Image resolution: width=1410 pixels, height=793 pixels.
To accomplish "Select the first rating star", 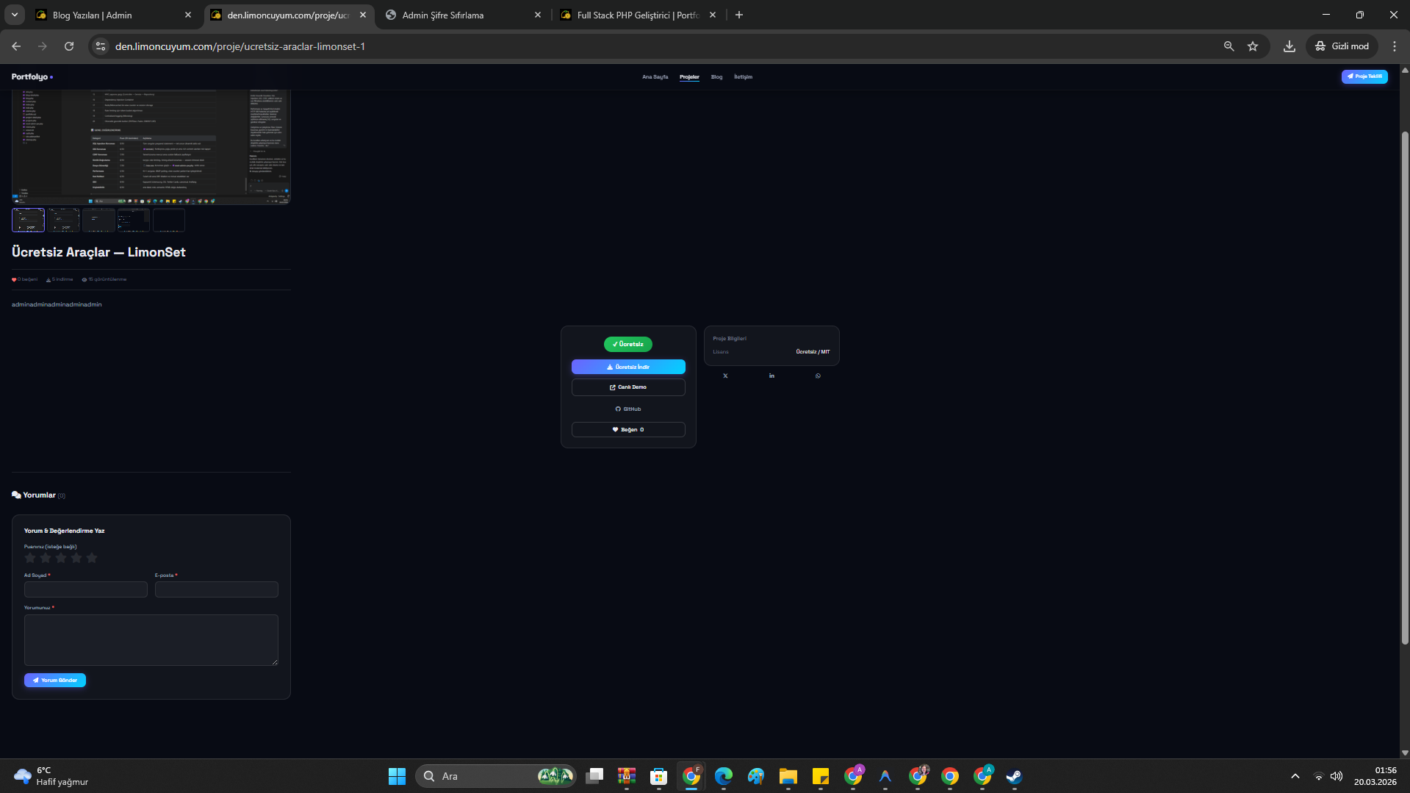I will (30, 558).
